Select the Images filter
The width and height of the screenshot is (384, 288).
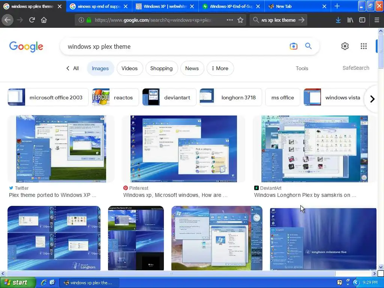pyautogui.click(x=100, y=68)
